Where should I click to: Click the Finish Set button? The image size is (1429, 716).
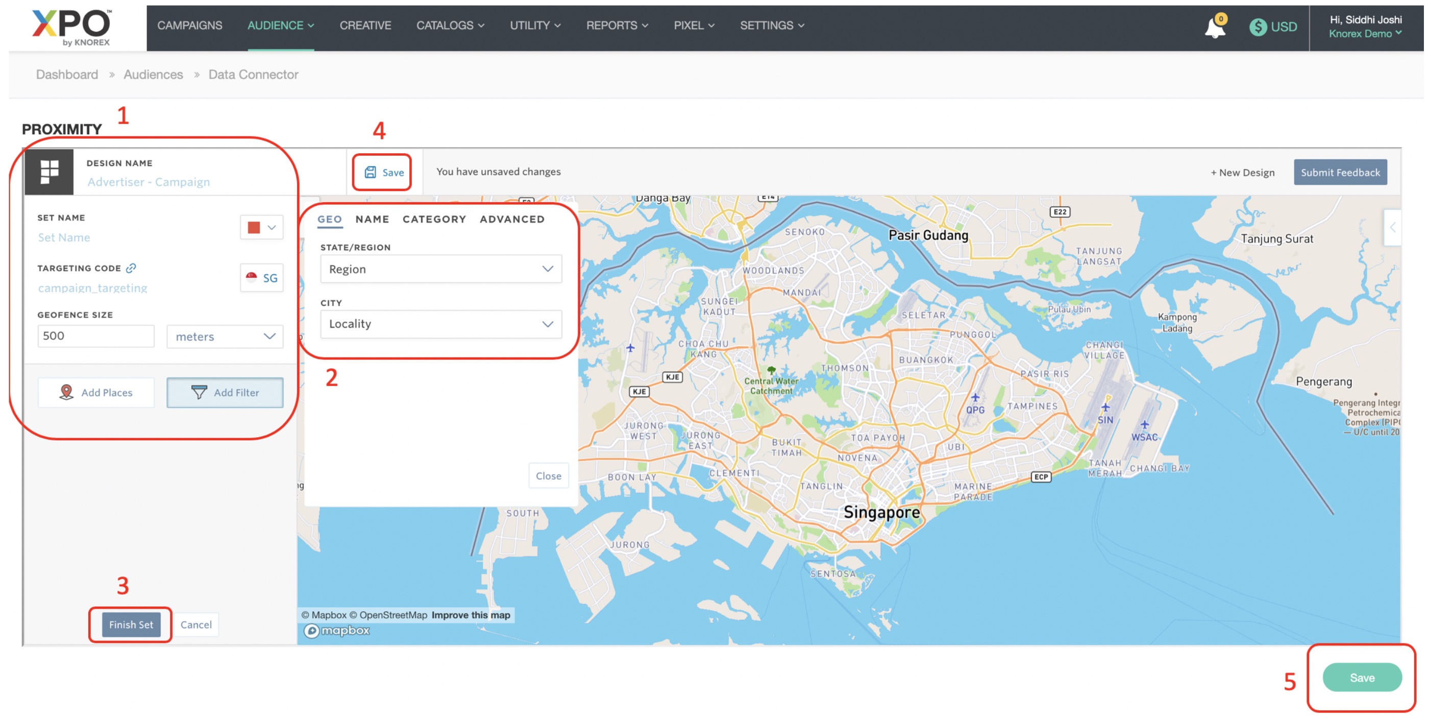[x=131, y=625]
